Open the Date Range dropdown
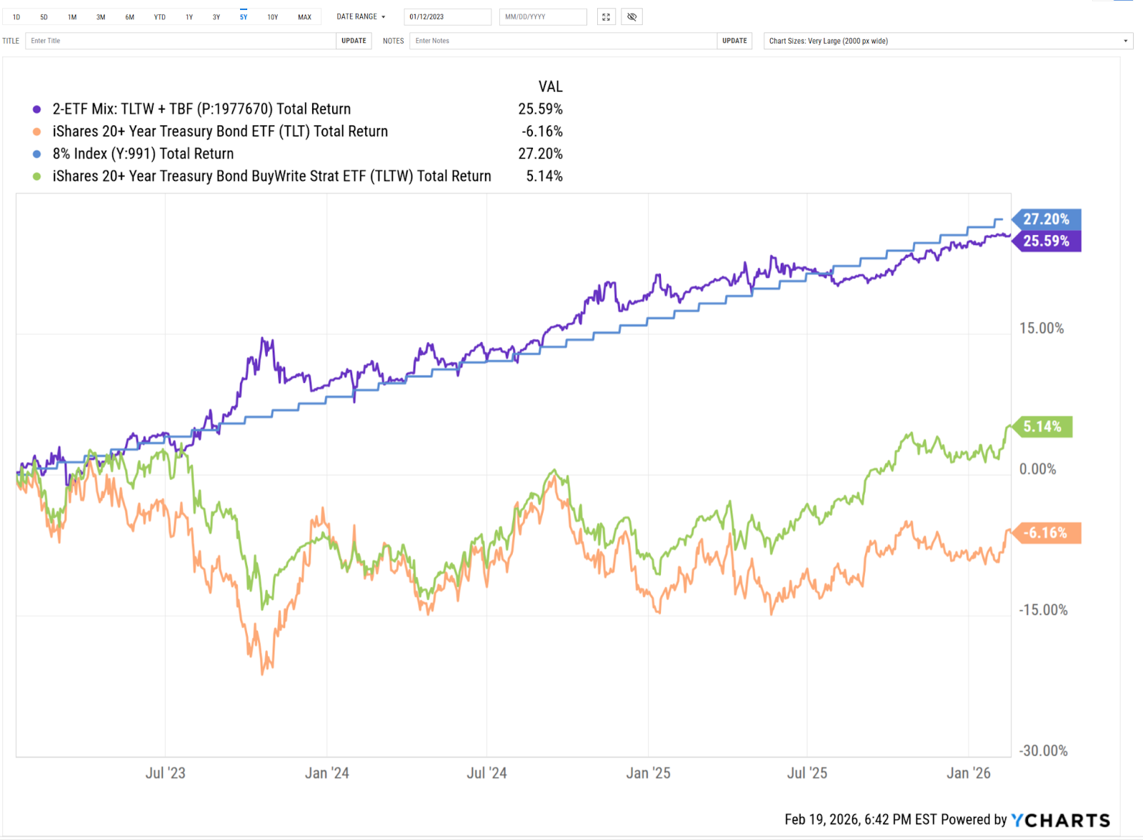This screenshot has height=840, width=1143. (x=361, y=17)
